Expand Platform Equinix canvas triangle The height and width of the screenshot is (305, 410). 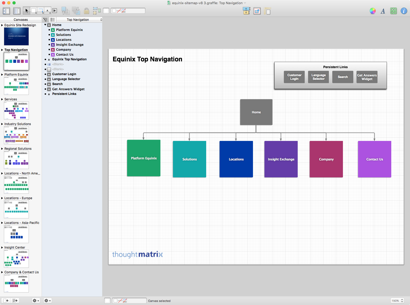click(x=2, y=75)
